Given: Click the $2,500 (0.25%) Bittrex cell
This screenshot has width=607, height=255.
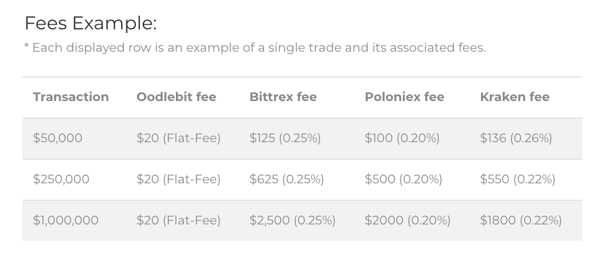Looking at the screenshot, I should [x=292, y=220].
